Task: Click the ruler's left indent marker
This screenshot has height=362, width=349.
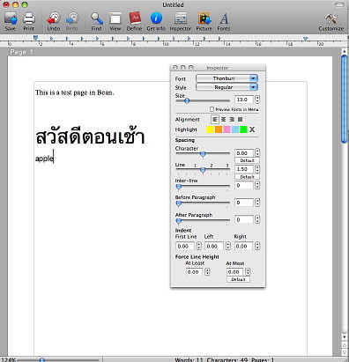Action: 36,38
